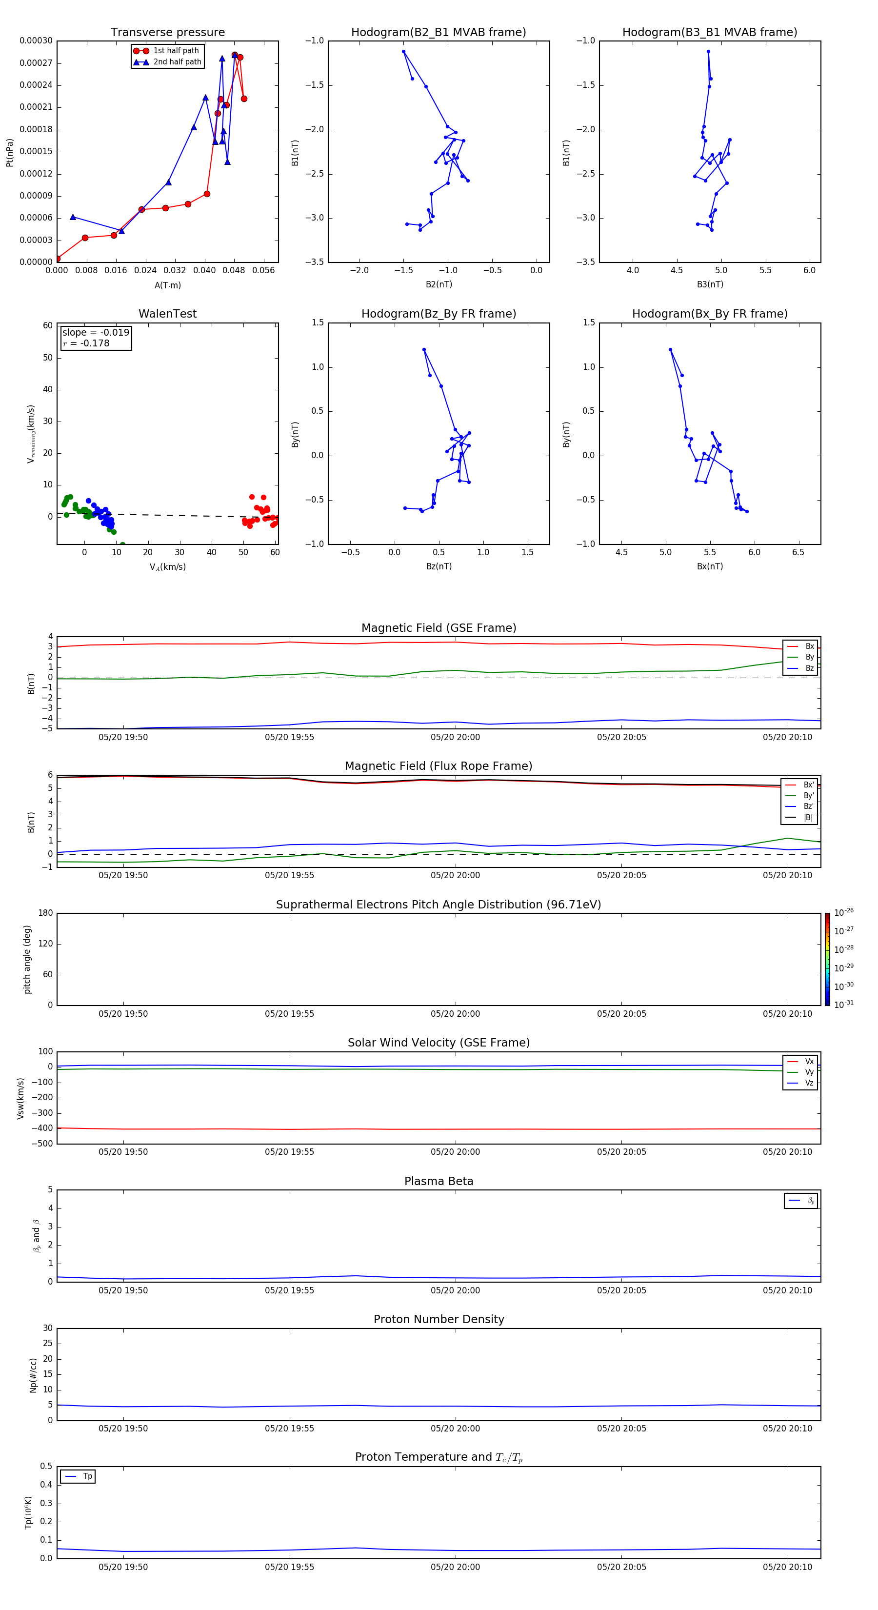878x1610 pixels.
Task: Click 'B2(nT)' x-axis label
Action: point(439,284)
